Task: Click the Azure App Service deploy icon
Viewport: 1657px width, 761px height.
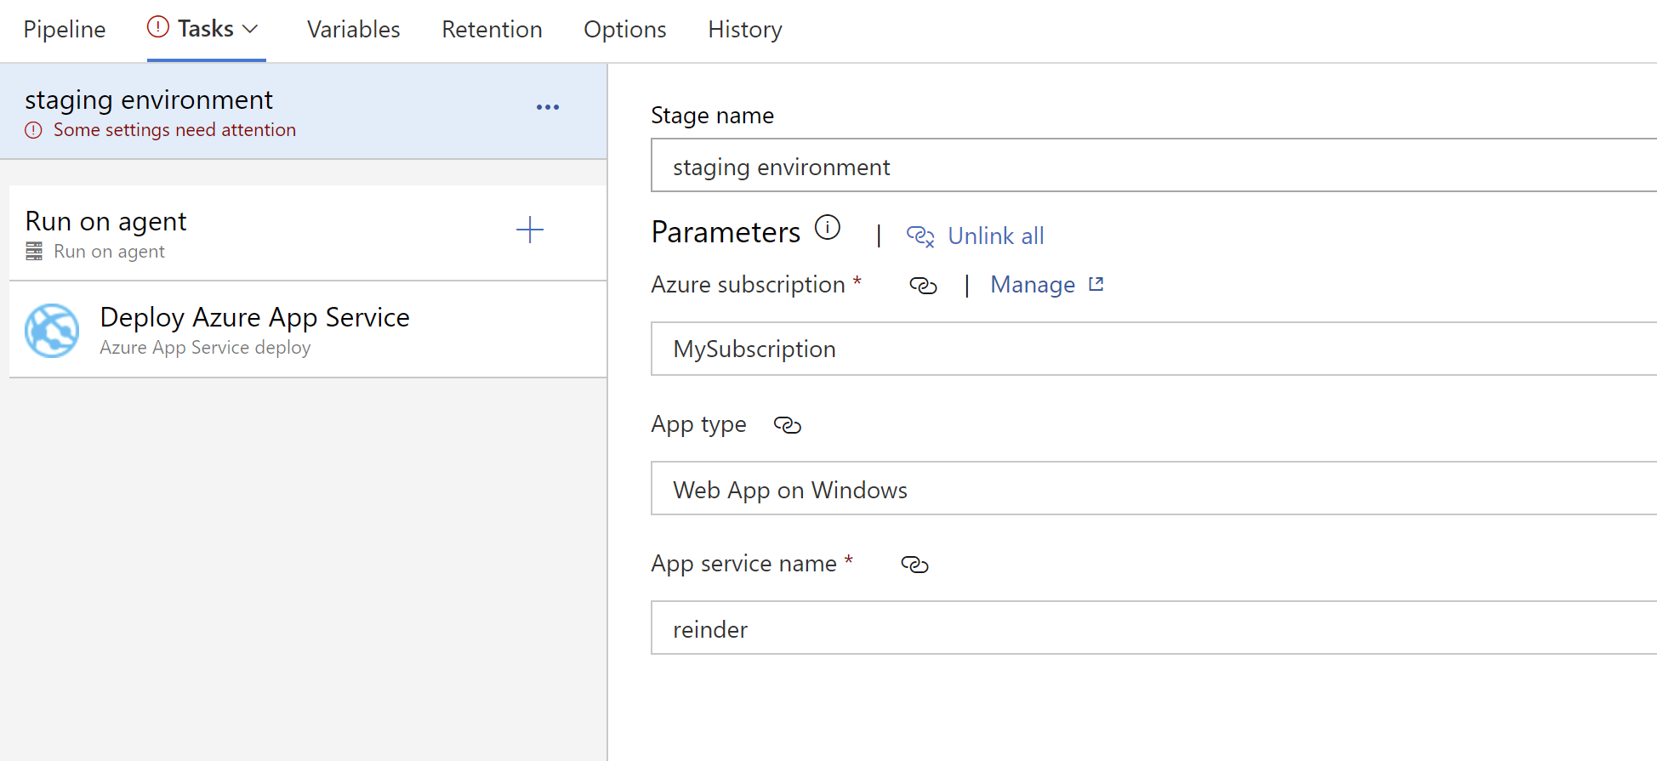Action: [52, 331]
